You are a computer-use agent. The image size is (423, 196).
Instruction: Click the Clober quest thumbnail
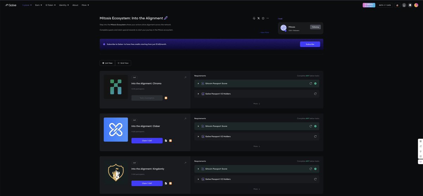116,130
